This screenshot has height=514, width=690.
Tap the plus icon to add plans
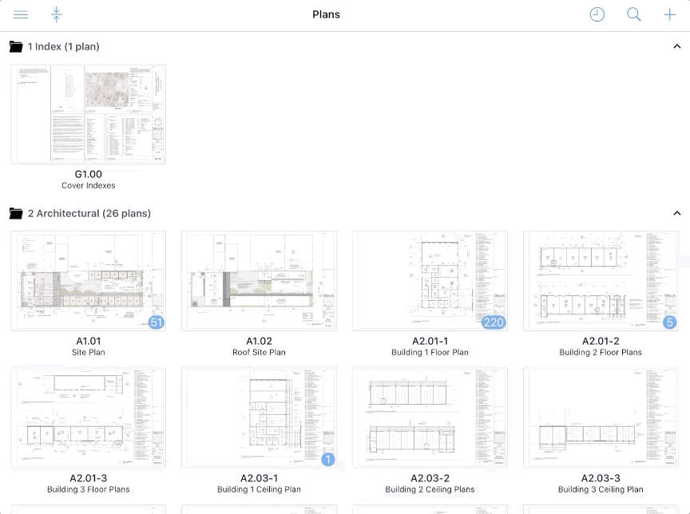(669, 14)
